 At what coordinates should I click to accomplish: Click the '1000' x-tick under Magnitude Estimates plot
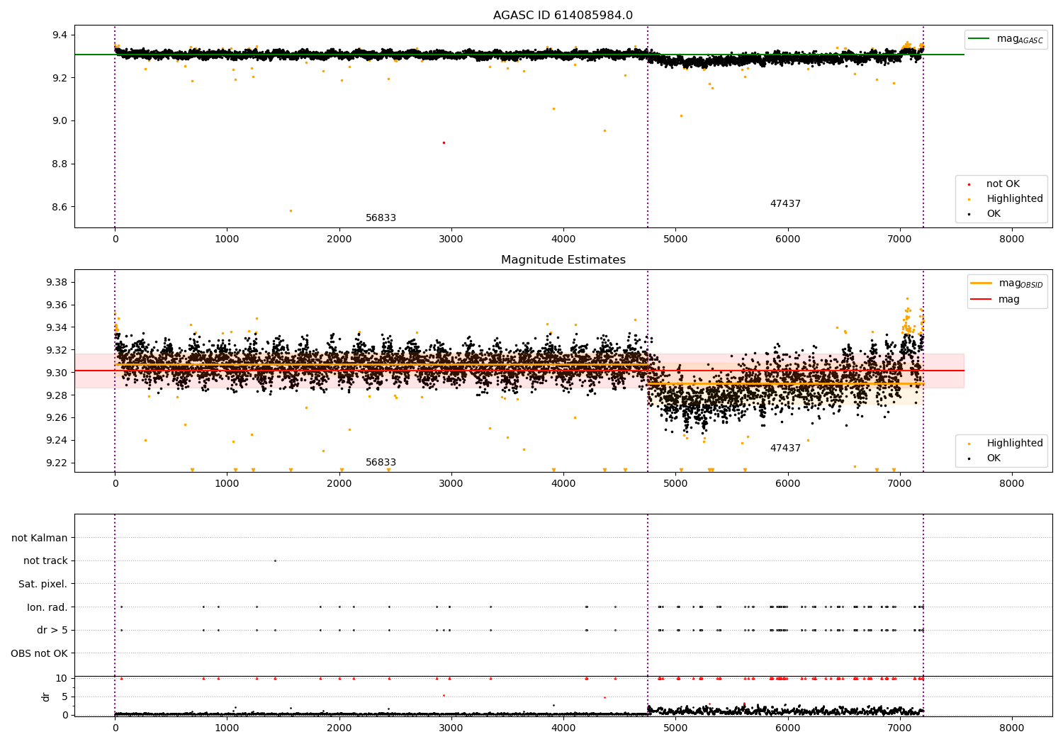227,484
